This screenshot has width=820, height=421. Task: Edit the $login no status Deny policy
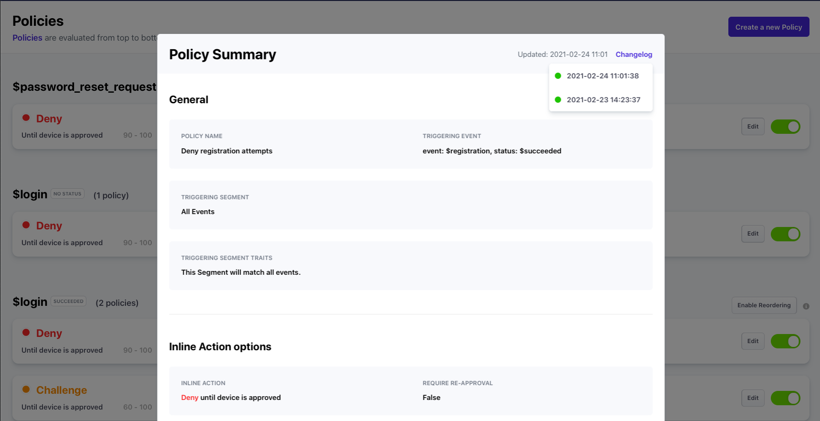click(x=753, y=234)
